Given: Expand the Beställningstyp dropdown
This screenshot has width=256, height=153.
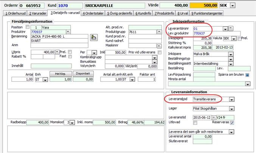Looking at the screenshot, I should pyautogui.click(x=231, y=59).
